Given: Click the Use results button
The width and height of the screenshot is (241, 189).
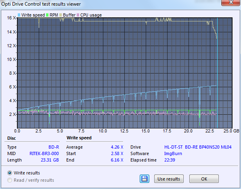Looking at the screenshot, I should coord(169,178).
